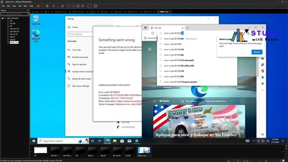288x162 pixels.
Task: Select SCCM in the Library tree
Action: (13, 23)
